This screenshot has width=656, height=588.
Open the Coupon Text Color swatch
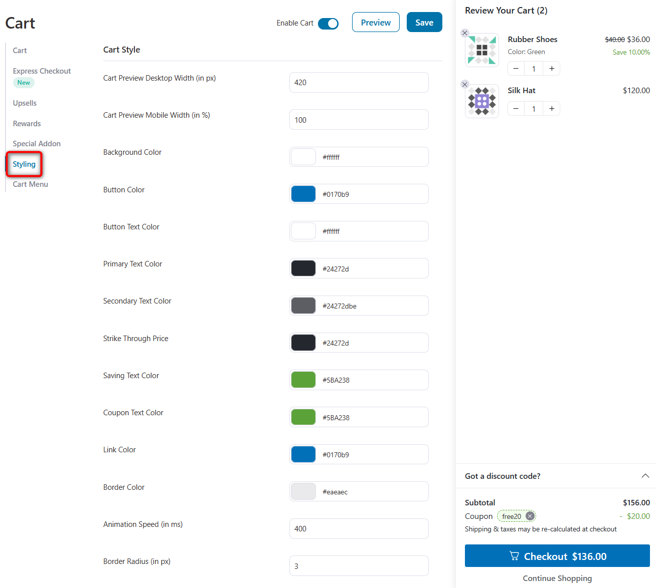(x=303, y=417)
